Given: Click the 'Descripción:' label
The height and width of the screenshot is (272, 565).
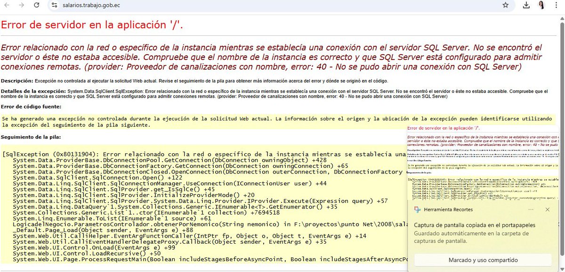Looking at the screenshot, I should click(17, 81).
